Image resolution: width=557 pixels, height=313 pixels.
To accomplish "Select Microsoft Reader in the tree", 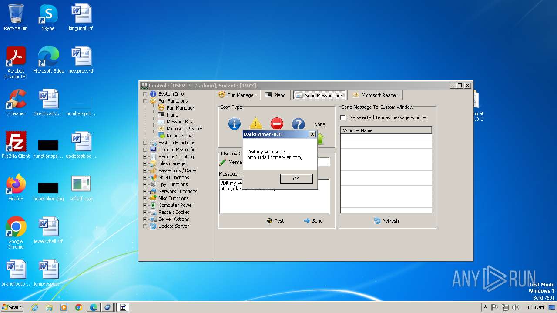I will 185,129.
